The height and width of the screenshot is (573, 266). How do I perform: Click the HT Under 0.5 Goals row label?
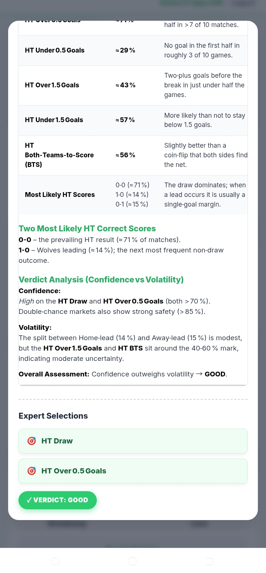(x=55, y=50)
